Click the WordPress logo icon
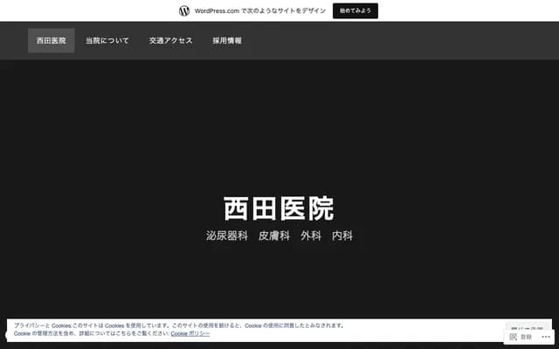This screenshot has width=559, height=349. coord(184,10)
